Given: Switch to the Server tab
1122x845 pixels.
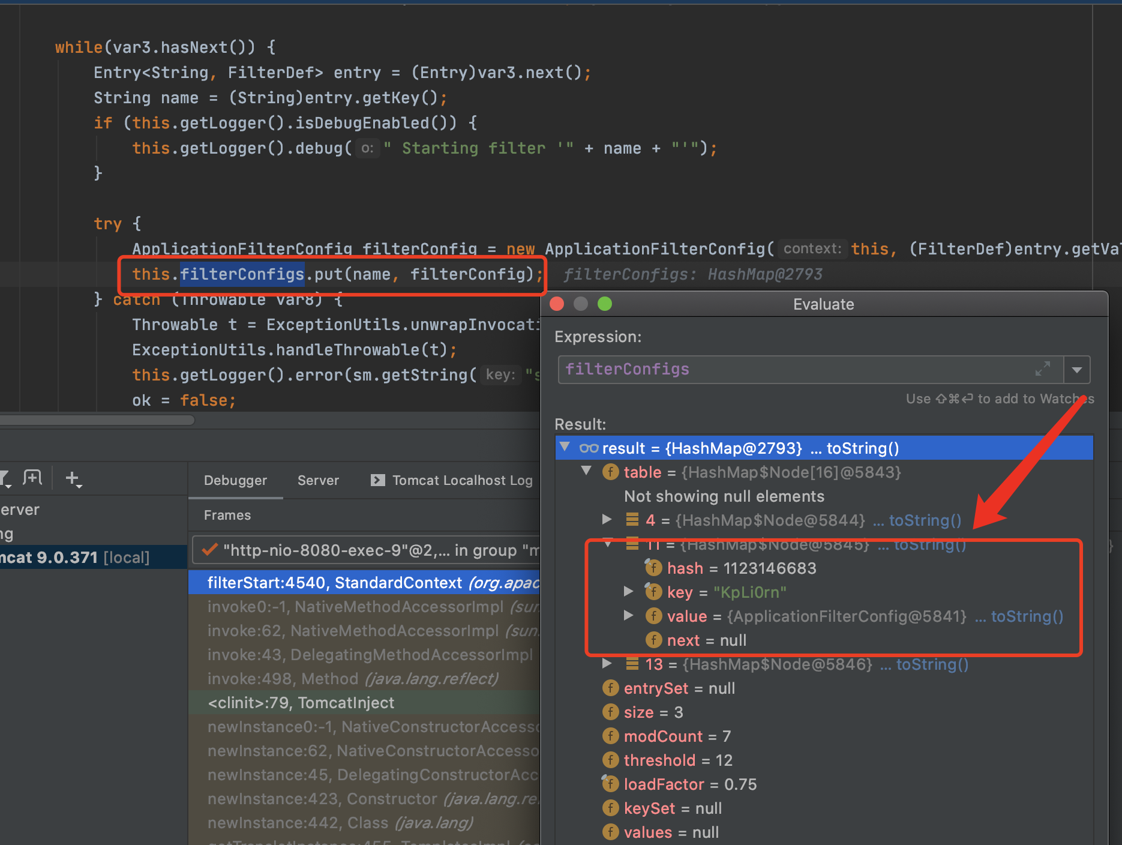Looking at the screenshot, I should (318, 480).
